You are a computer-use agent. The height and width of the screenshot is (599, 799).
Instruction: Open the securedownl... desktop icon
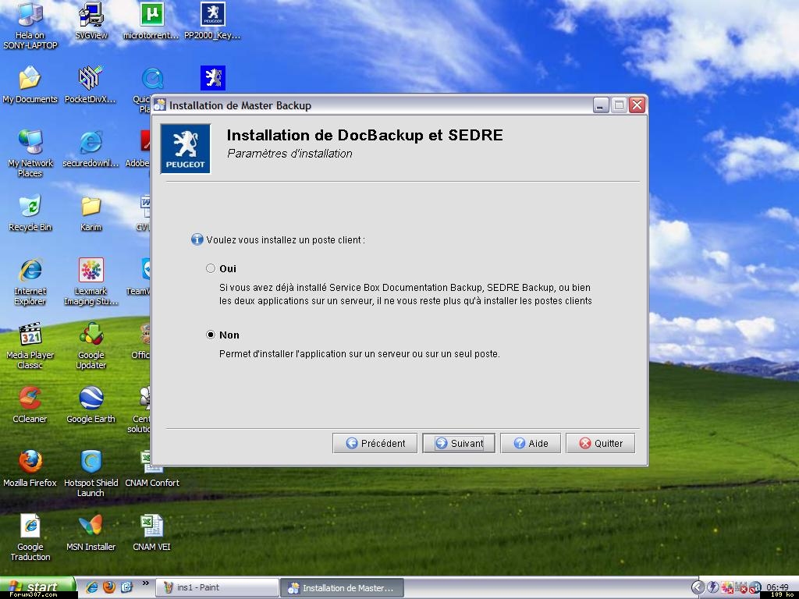(91, 149)
